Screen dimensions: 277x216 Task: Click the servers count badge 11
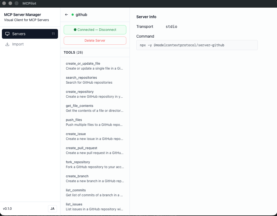[53, 34]
